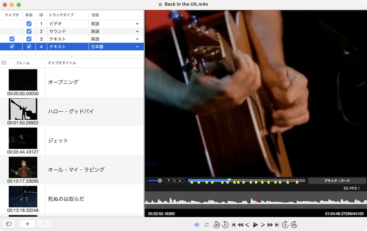Fast forward with the double-right arrows
The width and height of the screenshot is (367, 231).
click(270, 225)
